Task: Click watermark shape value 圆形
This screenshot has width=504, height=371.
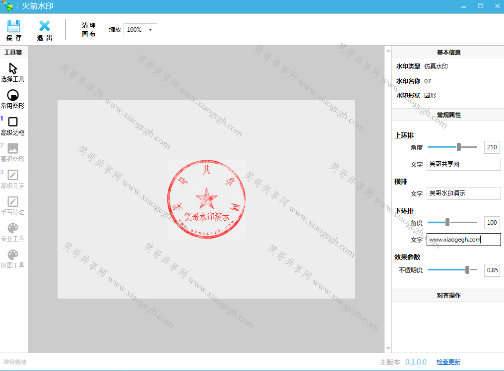Action: coord(430,96)
